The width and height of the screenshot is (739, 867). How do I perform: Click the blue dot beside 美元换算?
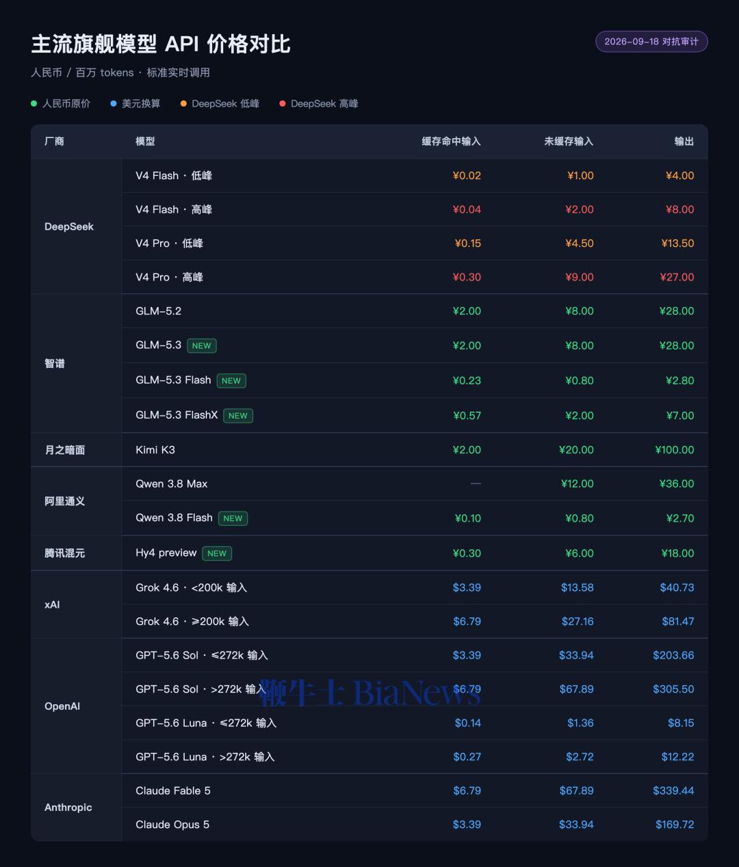click(114, 104)
